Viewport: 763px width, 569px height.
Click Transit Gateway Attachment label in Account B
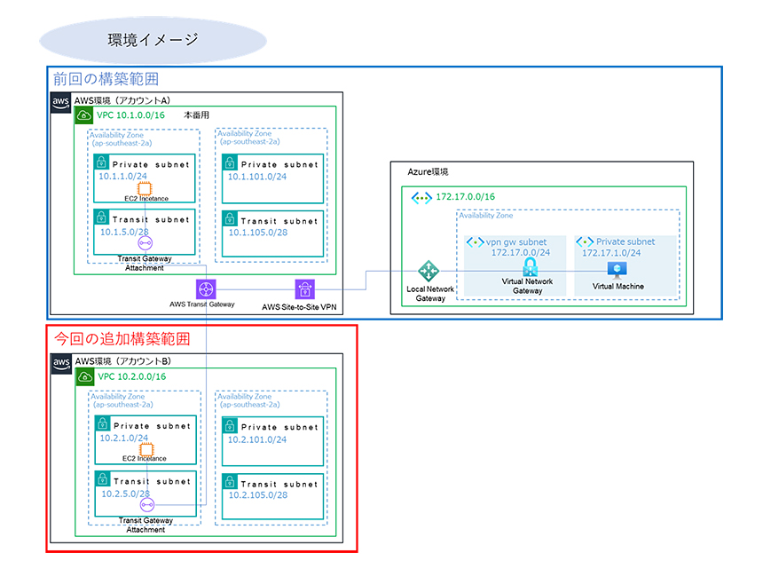coord(146,525)
